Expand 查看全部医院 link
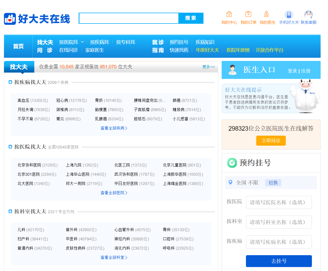Viewport: 328px width, 271px height. pyautogui.click(x=114, y=193)
